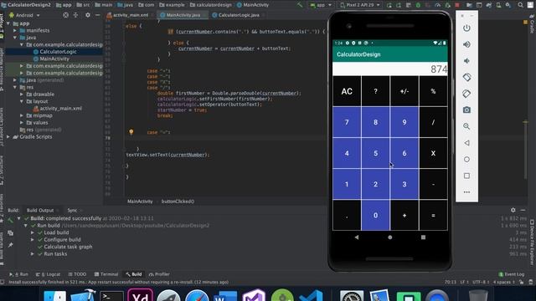Open the Profiler tool window tab
Screen dimensions: 536x301
tap(159, 274)
